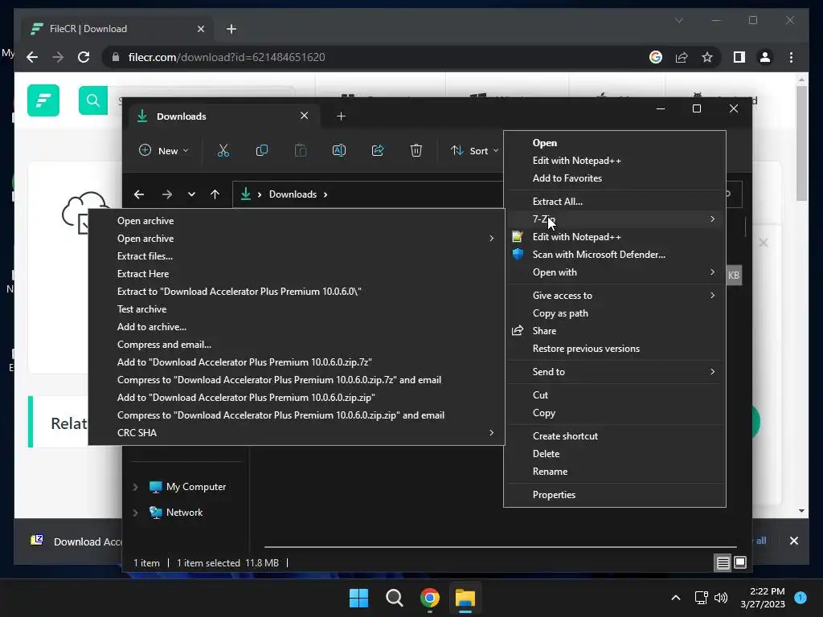Open the Chrome profile avatar
Image resolution: width=823 pixels, height=617 pixels.
point(765,57)
